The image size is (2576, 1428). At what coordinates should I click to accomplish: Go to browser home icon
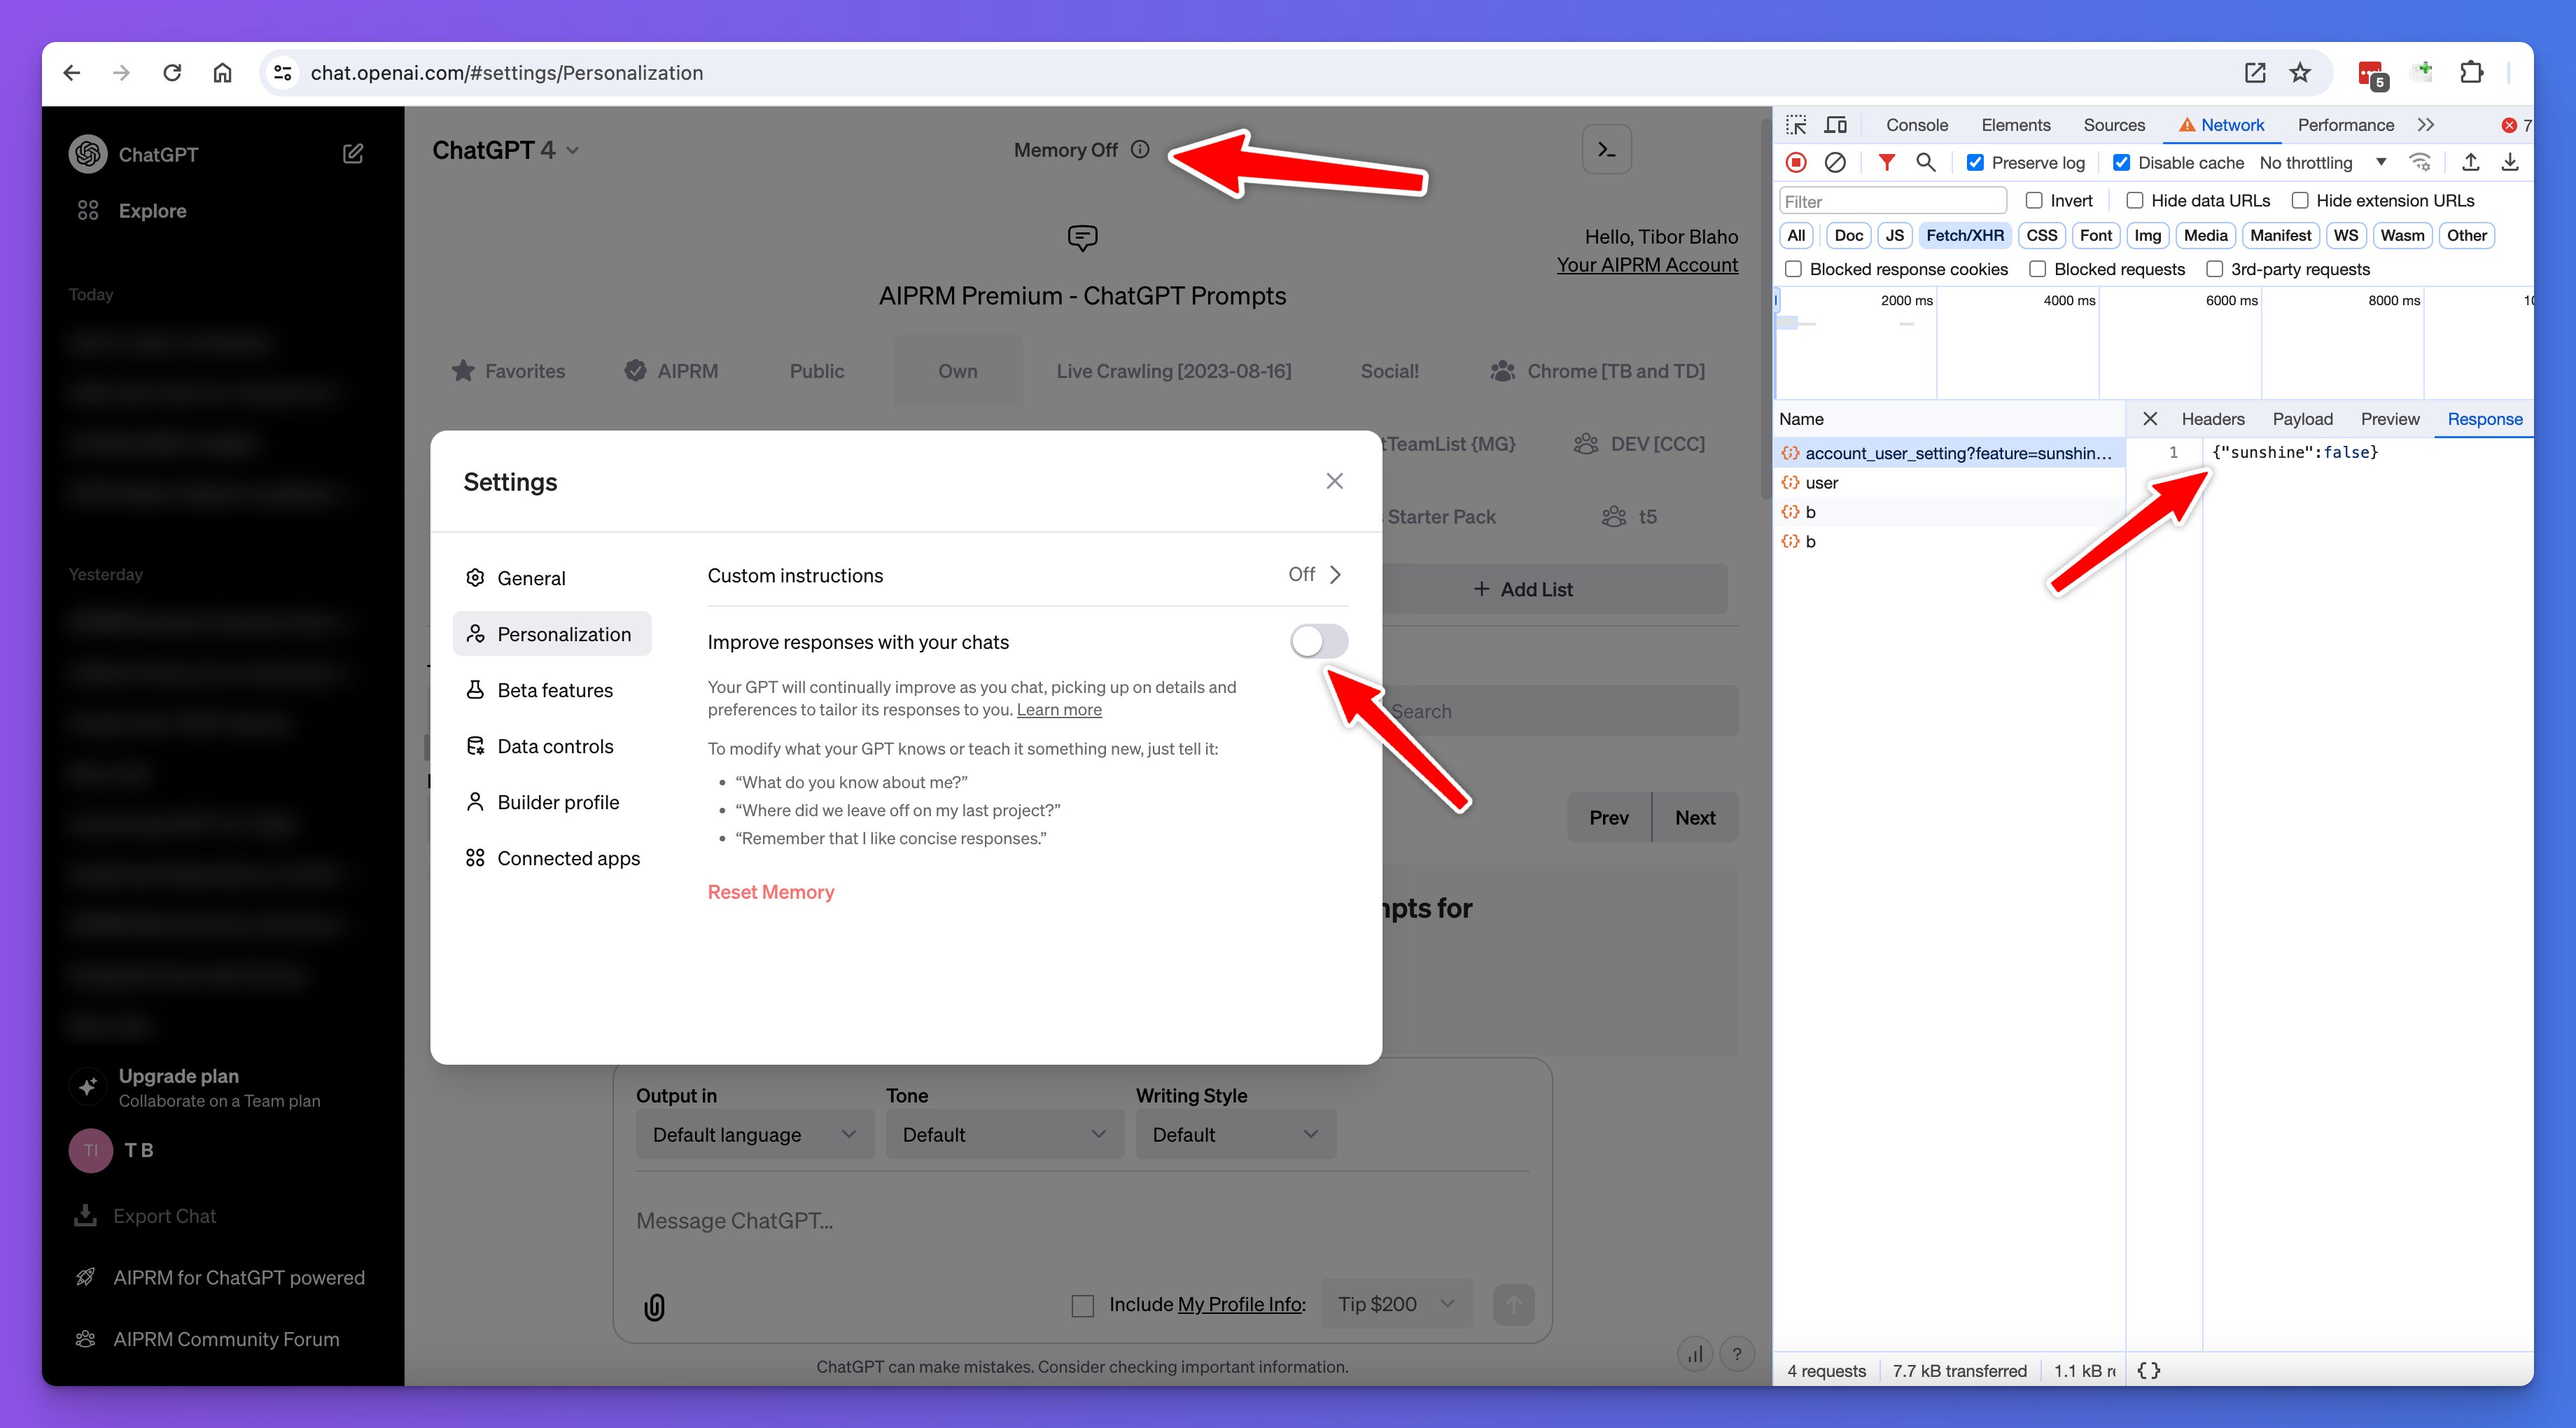coord(222,73)
